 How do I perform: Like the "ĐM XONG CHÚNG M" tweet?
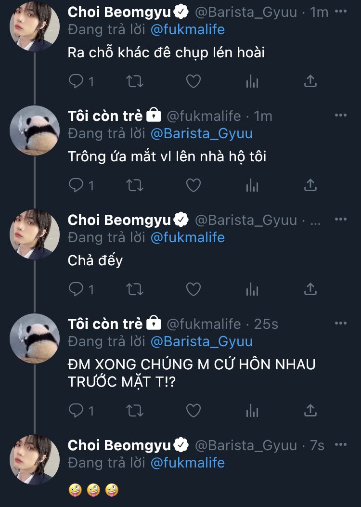193,410
